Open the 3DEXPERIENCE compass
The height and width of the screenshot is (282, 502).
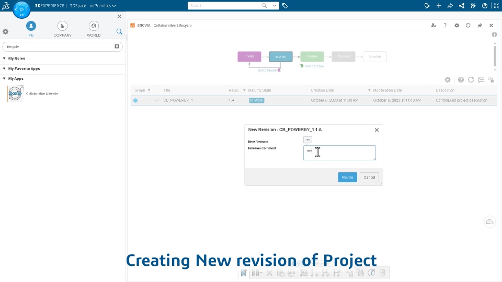click(x=22, y=9)
